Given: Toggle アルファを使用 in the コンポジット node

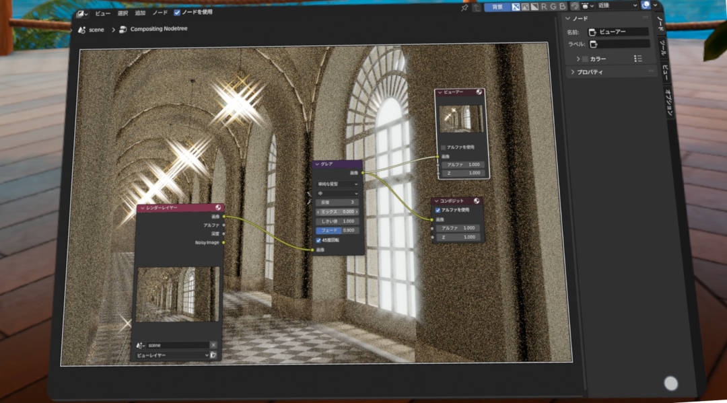Looking at the screenshot, I should click(438, 210).
